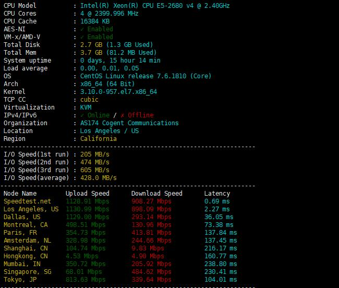Click the 3rd run I/O speed '605 MB/s'
The height and width of the screenshot is (288, 339).
point(95,170)
